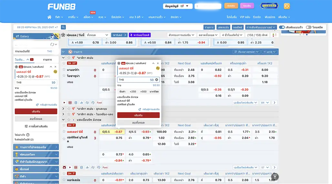Place bet with popup เดิมพัน button
This screenshot has height=184, width=332.
pos(138,115)
